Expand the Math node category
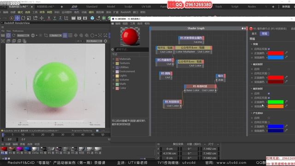The width and height of the screenshot is (295, 166). 113,84
